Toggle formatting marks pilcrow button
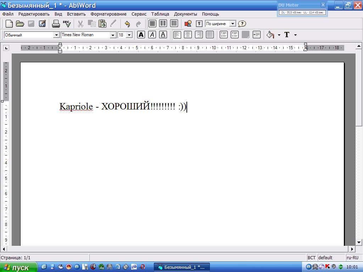The width and height of the screenshot is (363, 272). pyautogui.click(x=199, y=24)
